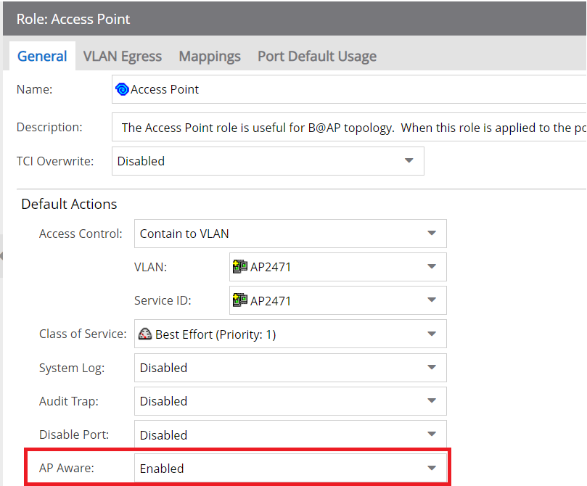Go to the Port Default Usage tab
Screen dimensions: 587x486
coord(316,56)
